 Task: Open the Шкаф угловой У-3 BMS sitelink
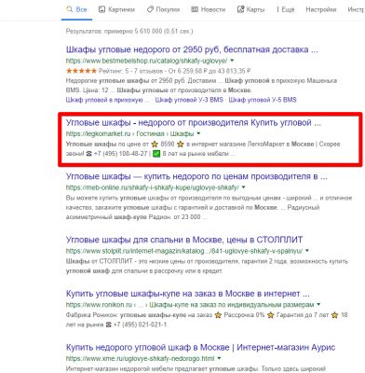[x=189, y=100]
